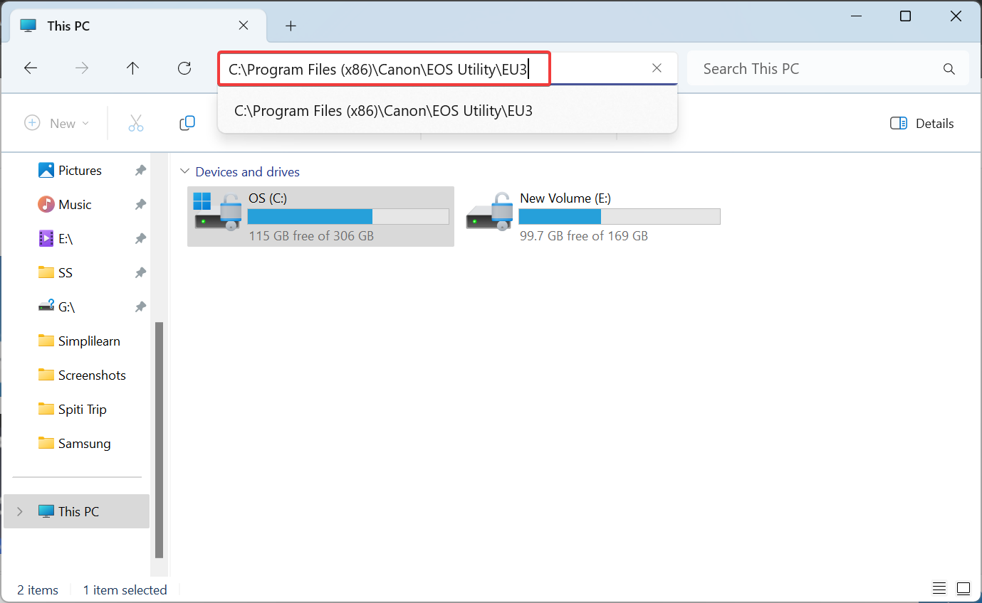Switch to large thumbnails view icon
The height and width of the screenshot is (603, 982).
pos(963,589)
